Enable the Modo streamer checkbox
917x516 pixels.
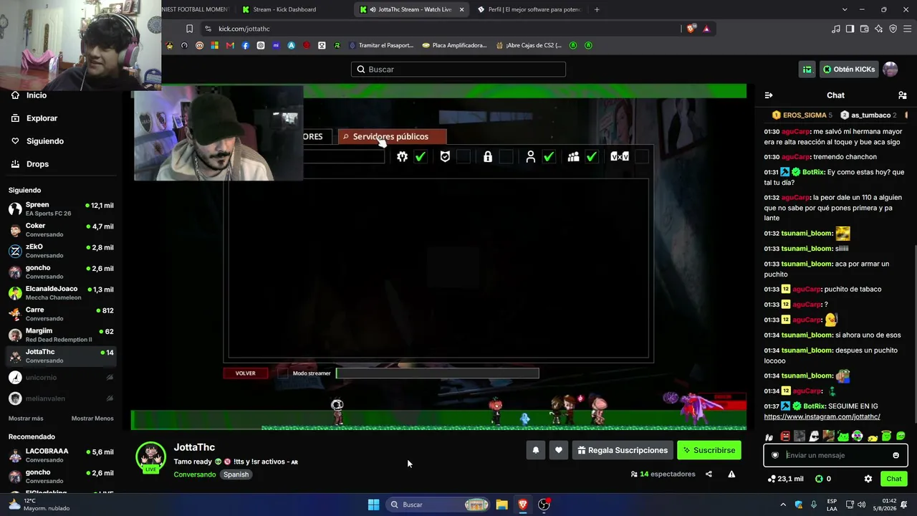tap(283, 373)
